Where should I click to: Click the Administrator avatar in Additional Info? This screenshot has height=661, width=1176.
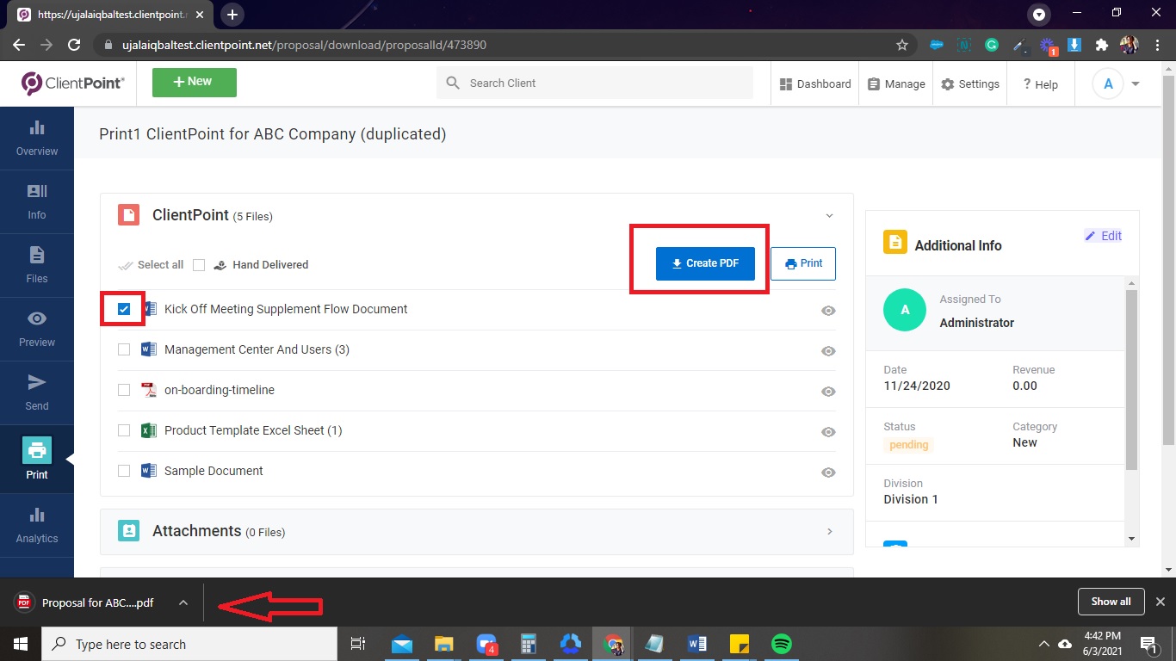click(x=905, y=310)
